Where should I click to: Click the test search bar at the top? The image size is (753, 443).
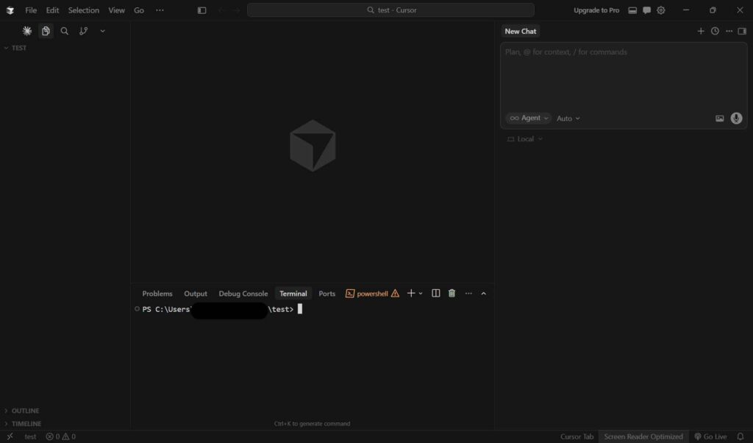391,10
